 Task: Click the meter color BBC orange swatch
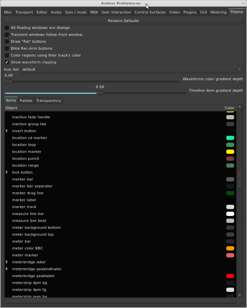click(x=230, y=248)
